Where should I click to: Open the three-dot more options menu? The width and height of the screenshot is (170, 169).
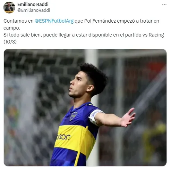point(164,5)
